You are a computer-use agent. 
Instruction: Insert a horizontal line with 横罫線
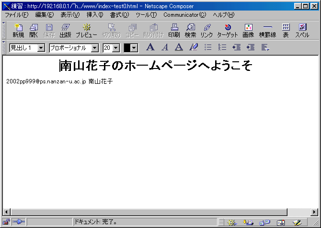(267, 31)
